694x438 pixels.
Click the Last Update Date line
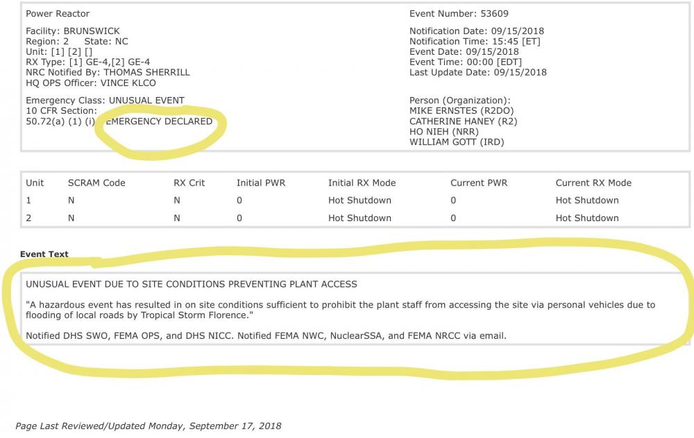[478, 72]
